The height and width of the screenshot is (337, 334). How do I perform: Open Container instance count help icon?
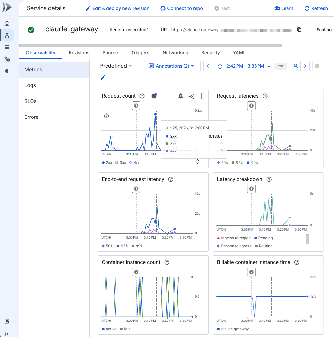point(167,262)
